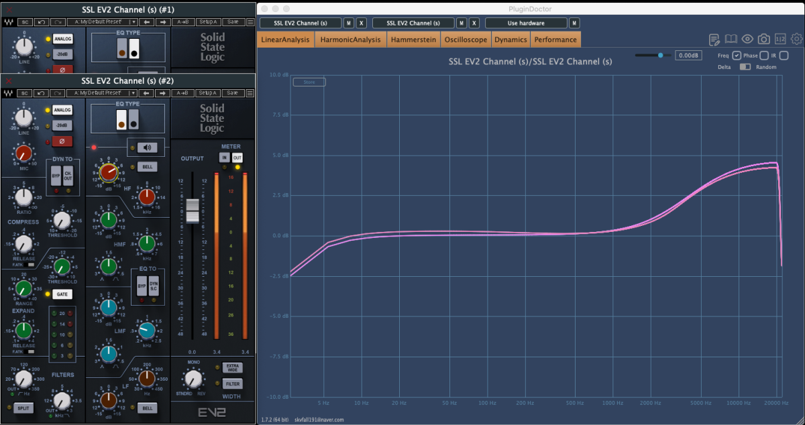Image resolution: width=805 pixels, height=425 pixels.
Task: Toggle LF BELL button
Action: 148,408
